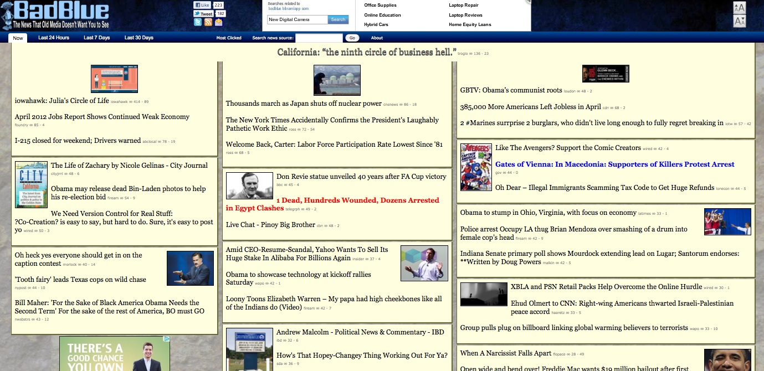Screen dimensions: 764x371
Task: Open Yahoo Alibaba stake headline
Action: click(307, 254)
